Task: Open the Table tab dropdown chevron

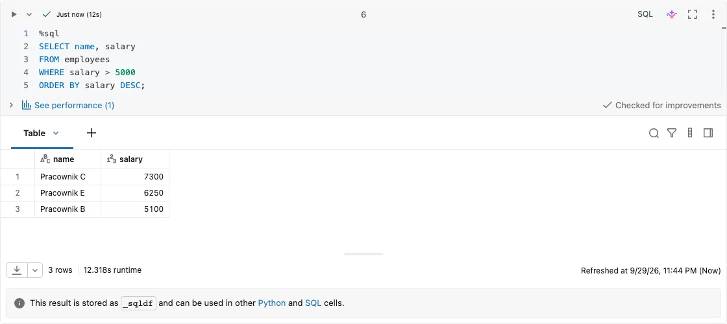Action: (56, 133)
